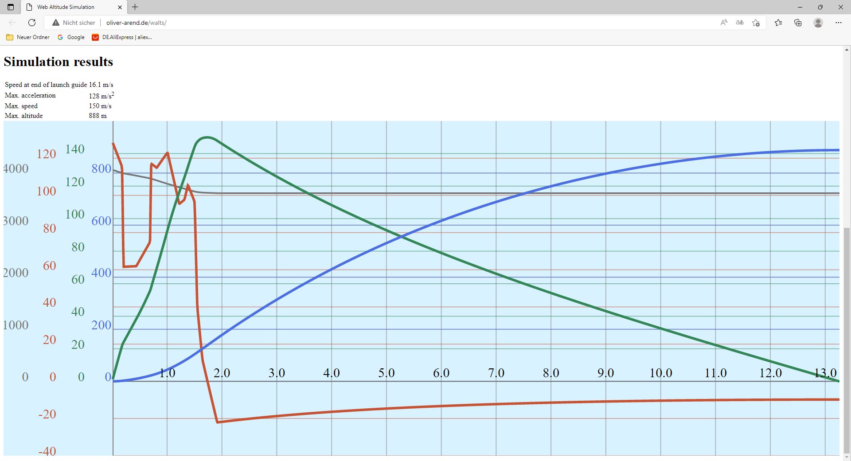
Task: Open the read aloud icon
Action: click(x=724, y=23)
